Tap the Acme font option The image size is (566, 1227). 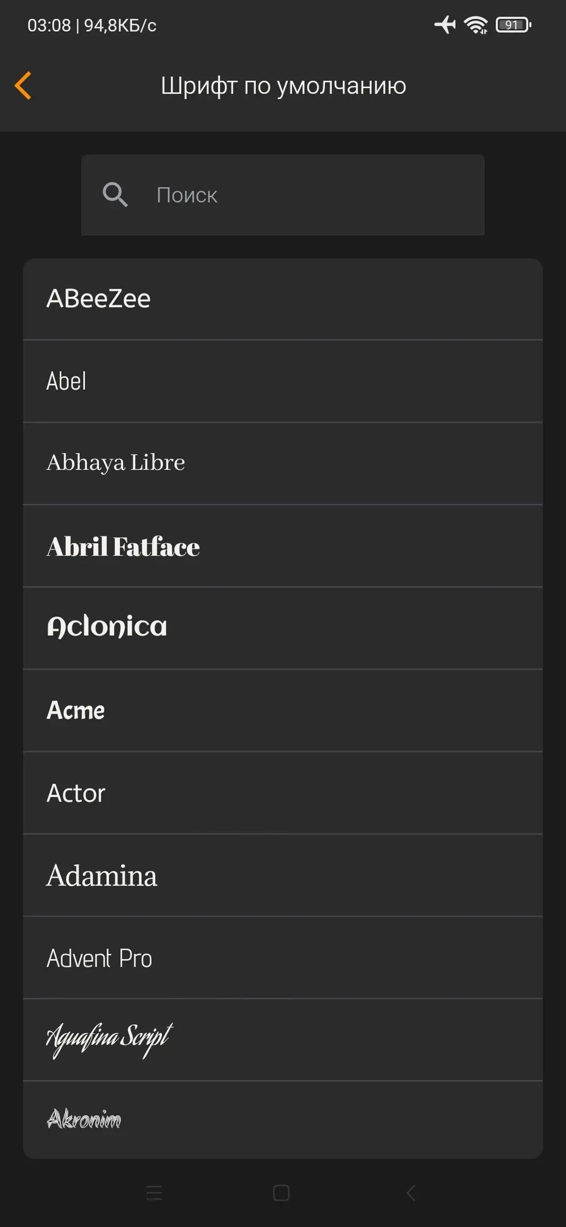[283, 710]
